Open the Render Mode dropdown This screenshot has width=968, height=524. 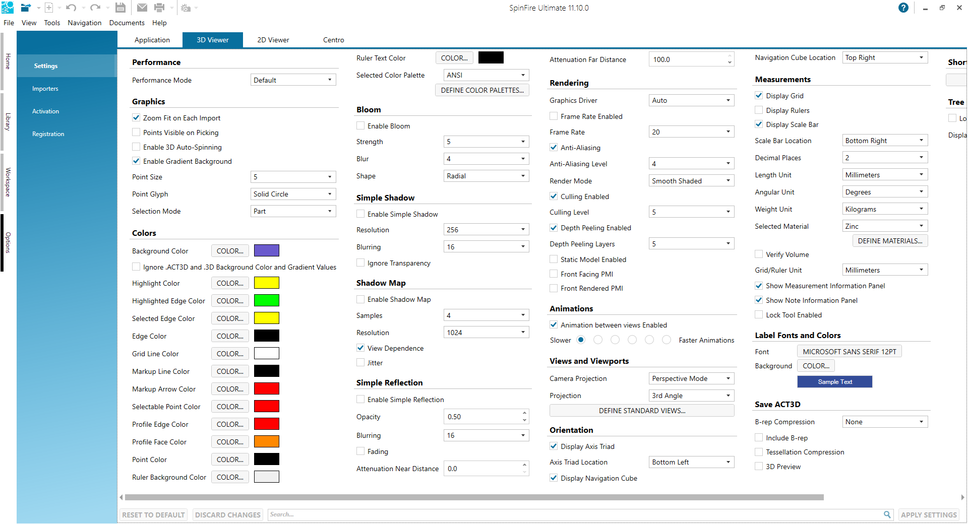coord(691,181)
